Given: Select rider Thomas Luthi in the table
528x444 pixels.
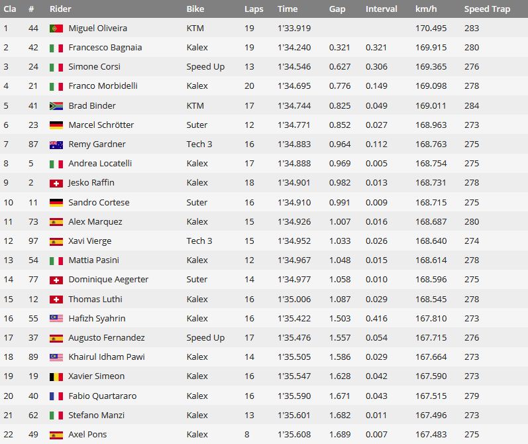Looking at the screenshot, I should click(x=95, y=299).
